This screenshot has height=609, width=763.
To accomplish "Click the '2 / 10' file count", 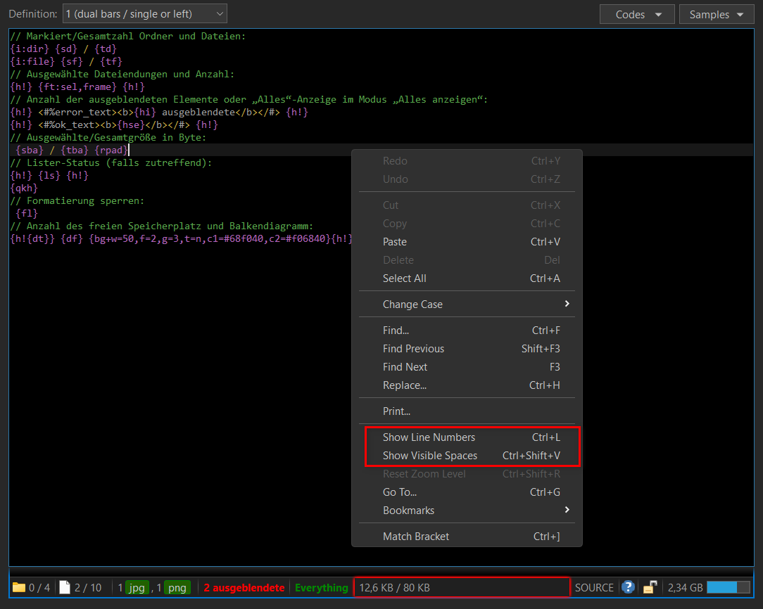I will (88, 588).
